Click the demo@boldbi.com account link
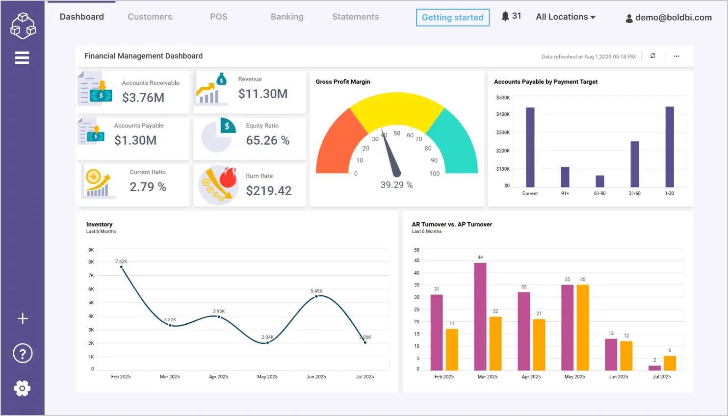 [x=673, y=18]
